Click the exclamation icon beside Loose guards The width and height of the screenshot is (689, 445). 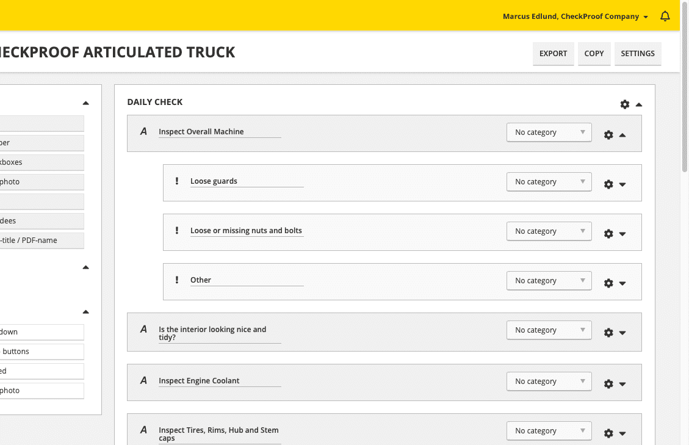[x=177, y=180]
